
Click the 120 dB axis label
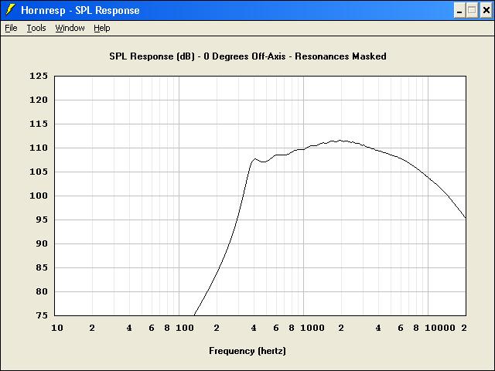pos(39,100)
